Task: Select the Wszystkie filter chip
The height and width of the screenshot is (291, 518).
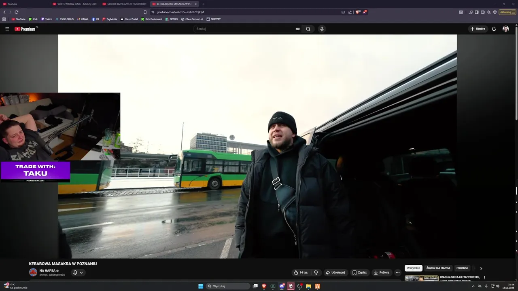Action: pyautogui.click(x=414, y=268)
